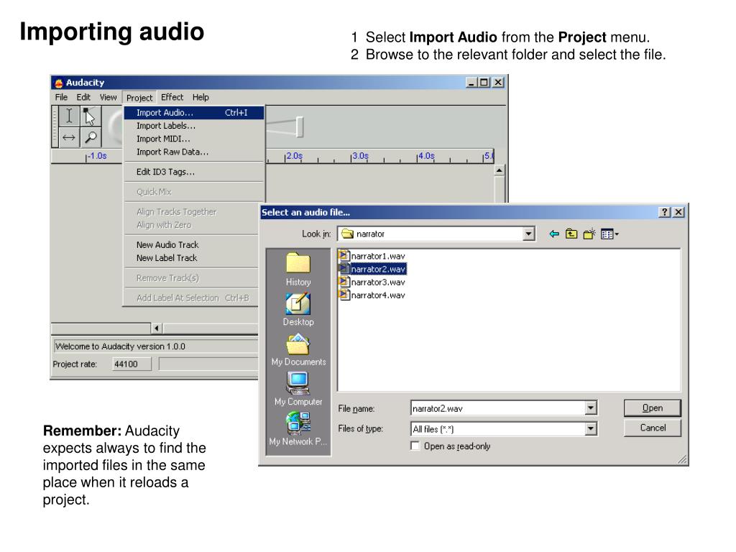
Task: Open My Computer in the places bar
Action: pos(298,389)
